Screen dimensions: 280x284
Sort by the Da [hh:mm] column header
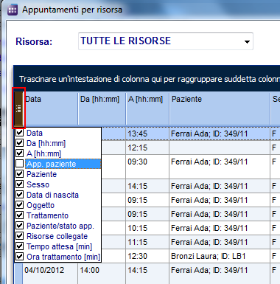click(102, 108)
